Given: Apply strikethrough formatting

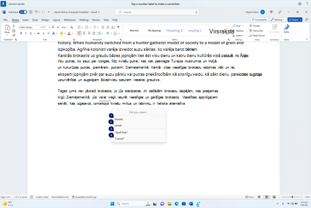Looking at the screenshot, I should [39, 33].
